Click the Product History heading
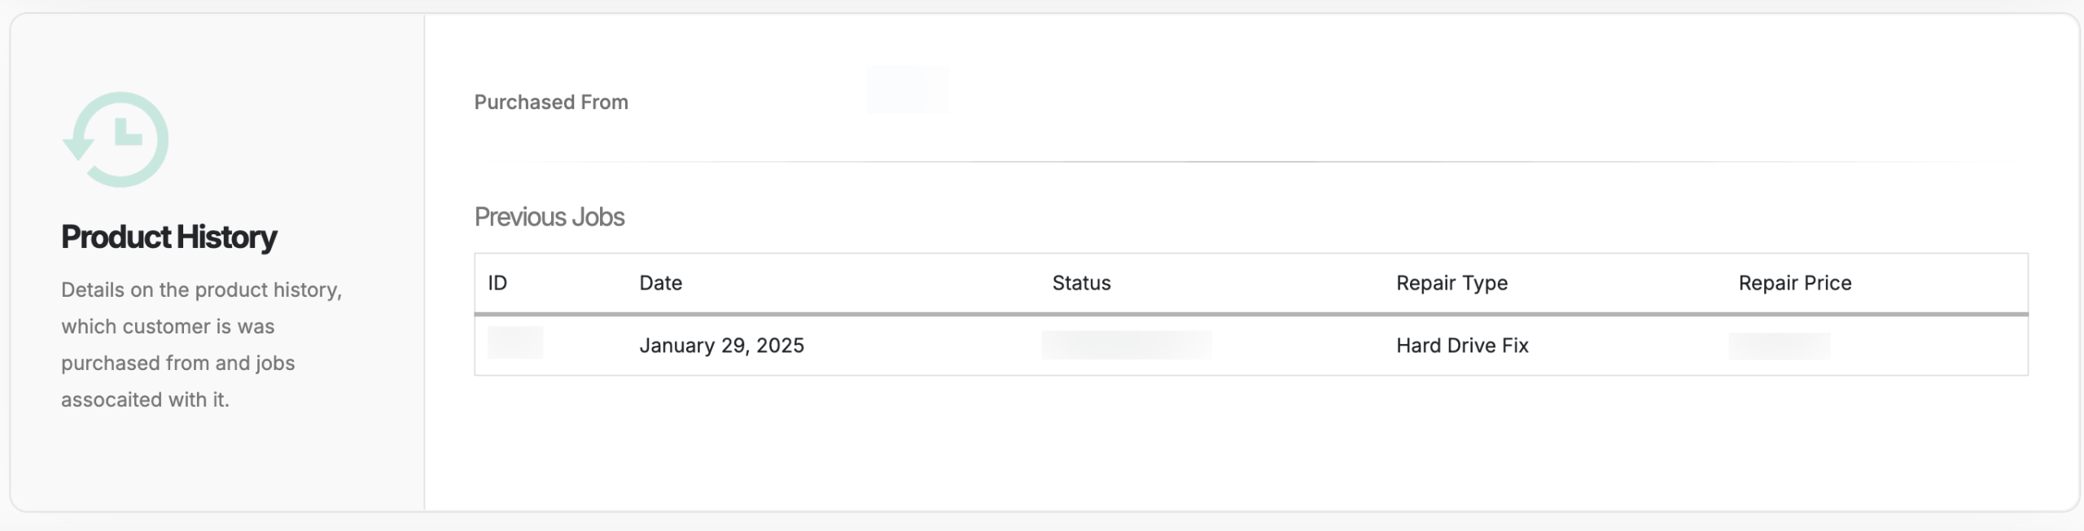Image resolution: width=2084 pixels, height=531 pixels. [169, 237]
